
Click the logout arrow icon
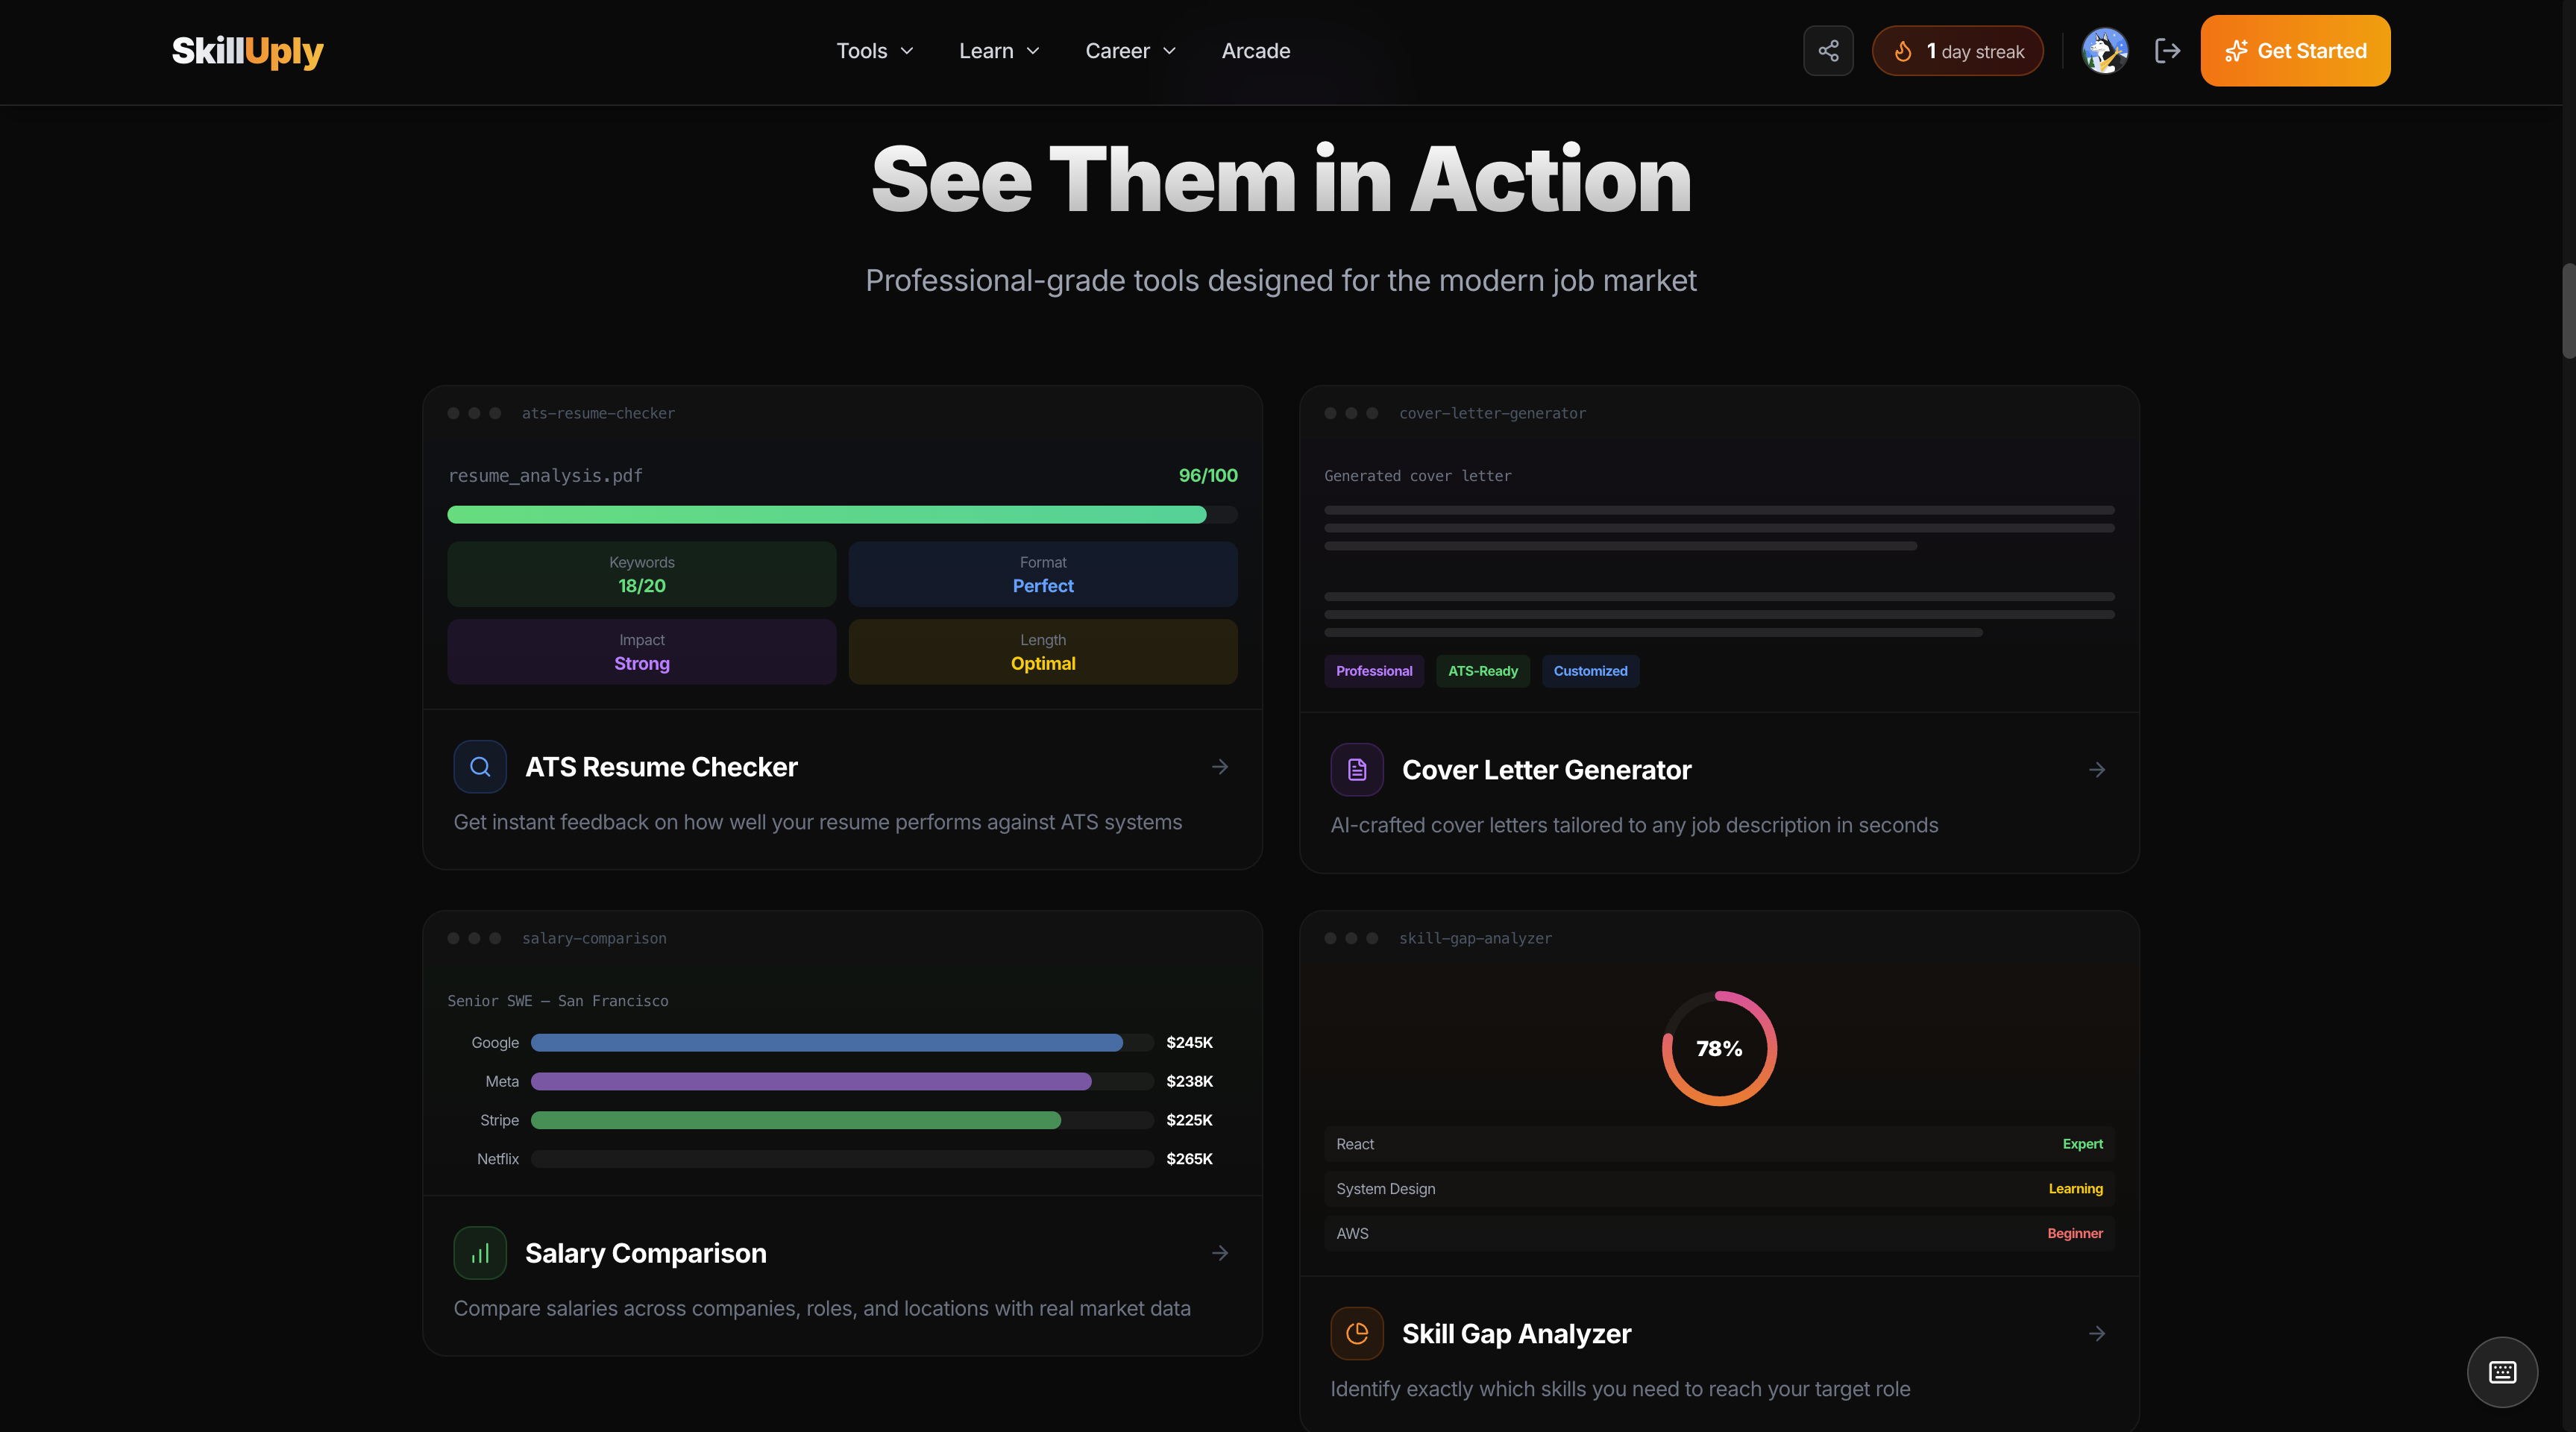click(x=2167, y=51)
